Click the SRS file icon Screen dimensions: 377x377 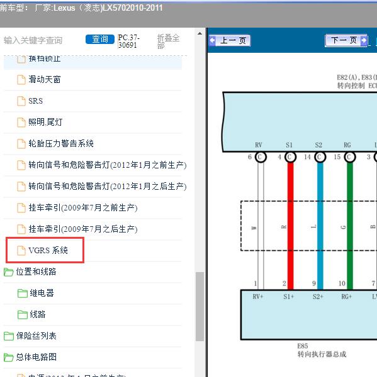coord(21,101)
